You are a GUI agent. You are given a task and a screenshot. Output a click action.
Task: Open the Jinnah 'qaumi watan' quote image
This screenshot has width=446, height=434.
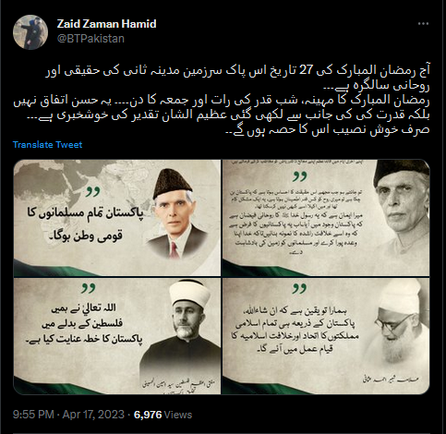tap(117, 218)
